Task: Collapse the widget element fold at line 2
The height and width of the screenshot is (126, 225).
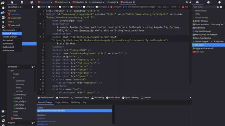Action: pyautogui.click(x=40, y=14)
